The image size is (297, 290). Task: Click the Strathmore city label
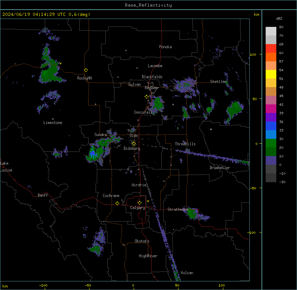pos(178,209)
